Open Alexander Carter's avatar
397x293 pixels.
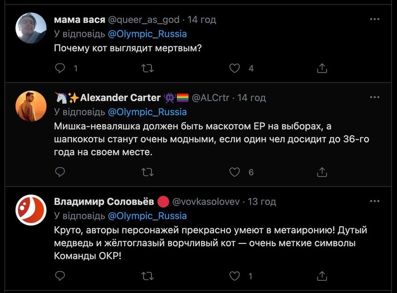(x=31, y=106)
